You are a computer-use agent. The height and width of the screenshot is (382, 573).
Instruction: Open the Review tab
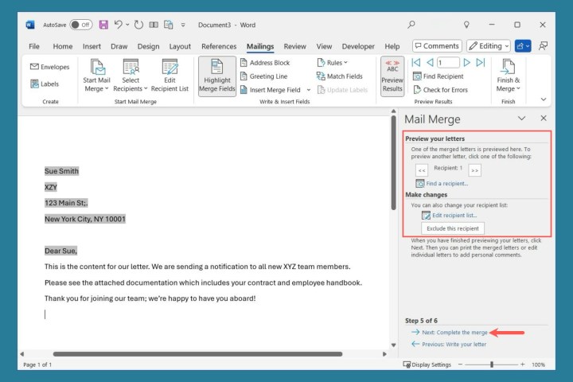294,46
